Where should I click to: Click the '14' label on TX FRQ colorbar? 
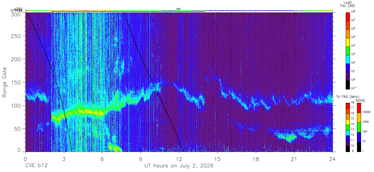(x=352, y=124)
